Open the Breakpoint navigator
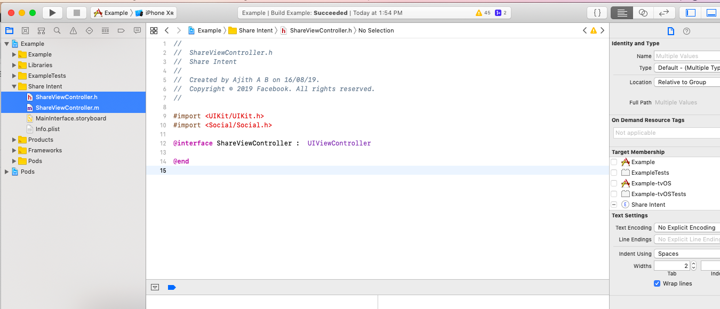Image resolution: width=720 pixels, height=309 pixels. point(121,31)
